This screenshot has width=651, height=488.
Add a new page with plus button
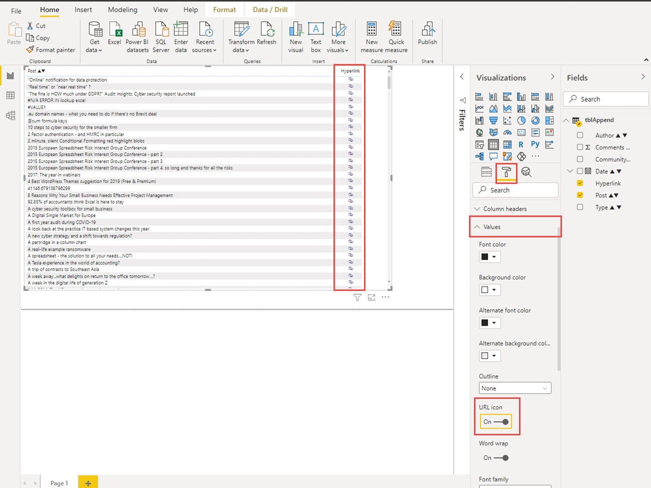[x=88, y=483]
